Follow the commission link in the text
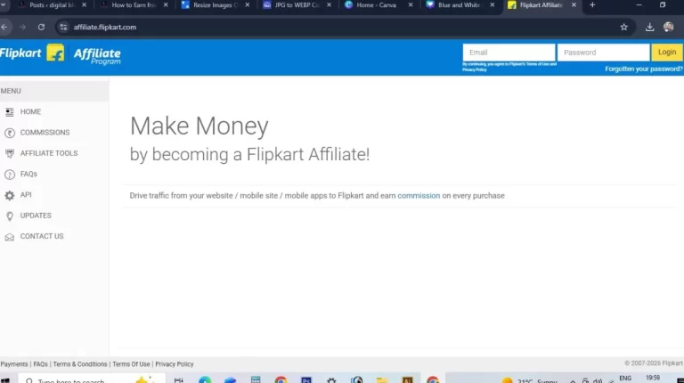This screenshot has width=684, height=383. coord(419,196)
